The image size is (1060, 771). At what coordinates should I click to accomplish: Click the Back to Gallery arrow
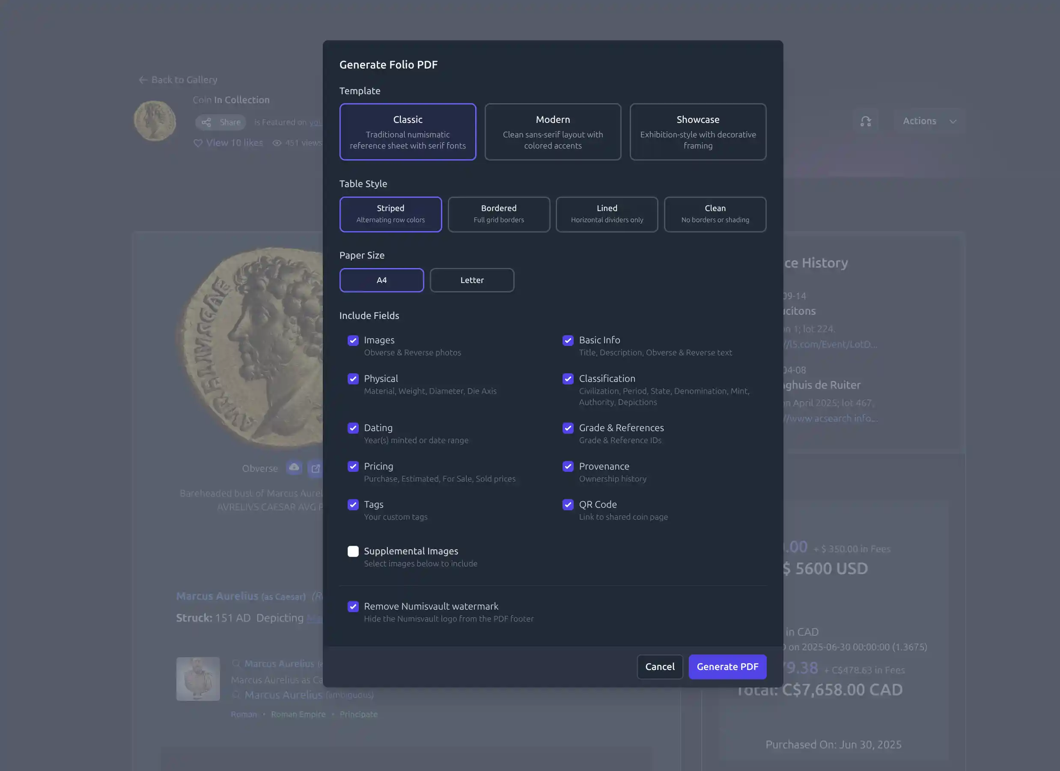143,80
